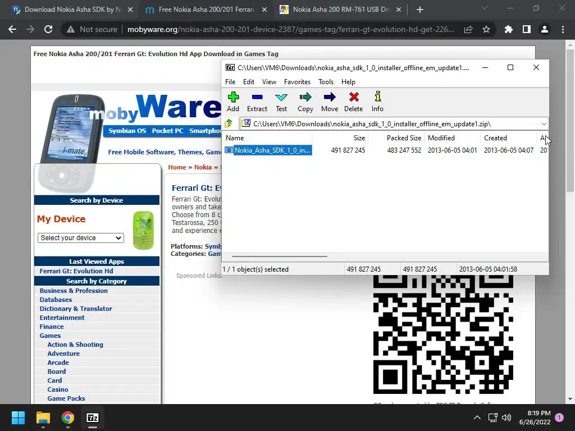Click the Add button in 7-Zip toolbar
The width and height of the screenshot is (575, 431).
pyautogui.click(x=233, y=102)
